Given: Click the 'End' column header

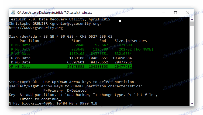Looking at the screenshot, I should coord(103,41).
